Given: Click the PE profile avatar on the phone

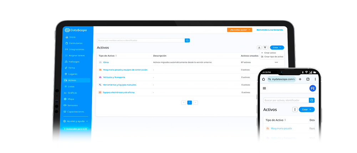Looking at the screenshot, I should (312, 88).
